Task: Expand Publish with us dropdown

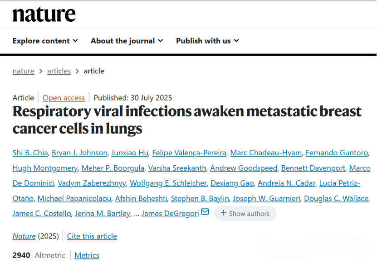Action: pyautogui.click(x=207, y=41)
